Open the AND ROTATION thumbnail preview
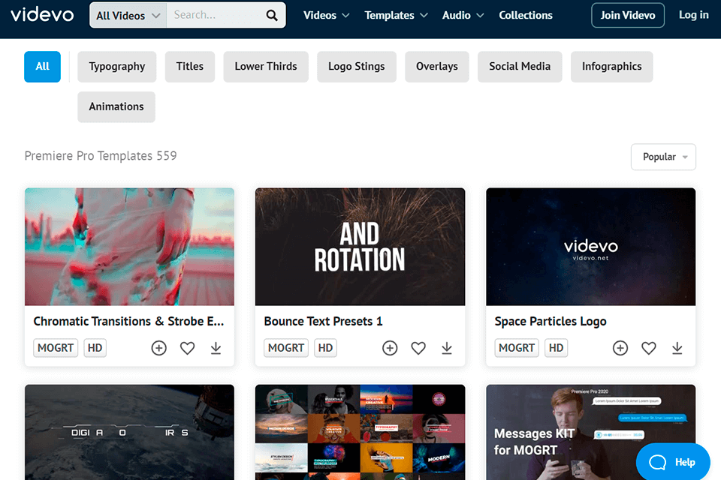This screenshot has width=721, height=480. [360, 247]
